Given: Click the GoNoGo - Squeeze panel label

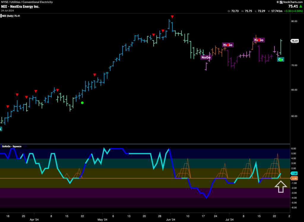Looking at the screenshot, I should click(x=11, y=146).
